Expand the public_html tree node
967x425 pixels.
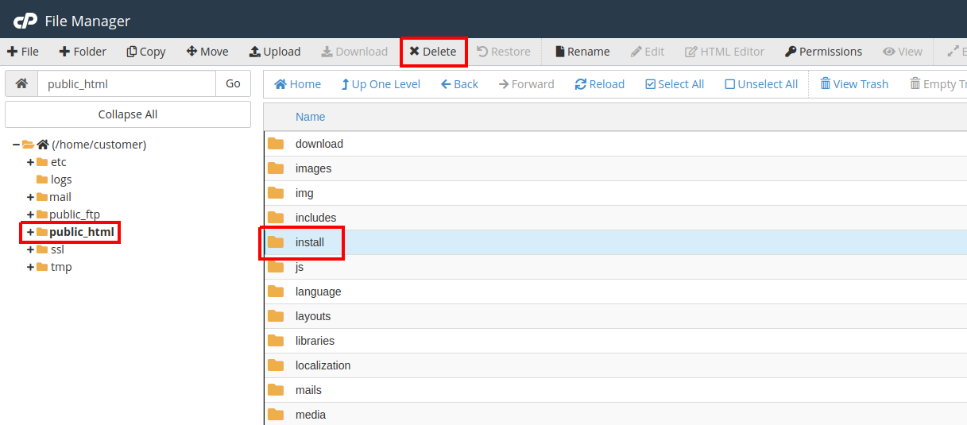pyautogui.click(x=30, y=232)
